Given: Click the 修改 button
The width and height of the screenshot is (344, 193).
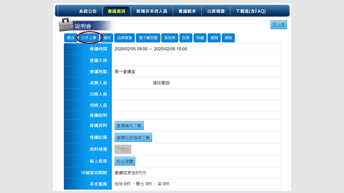Looking at the screenshot, I should (x=71, y=38).
